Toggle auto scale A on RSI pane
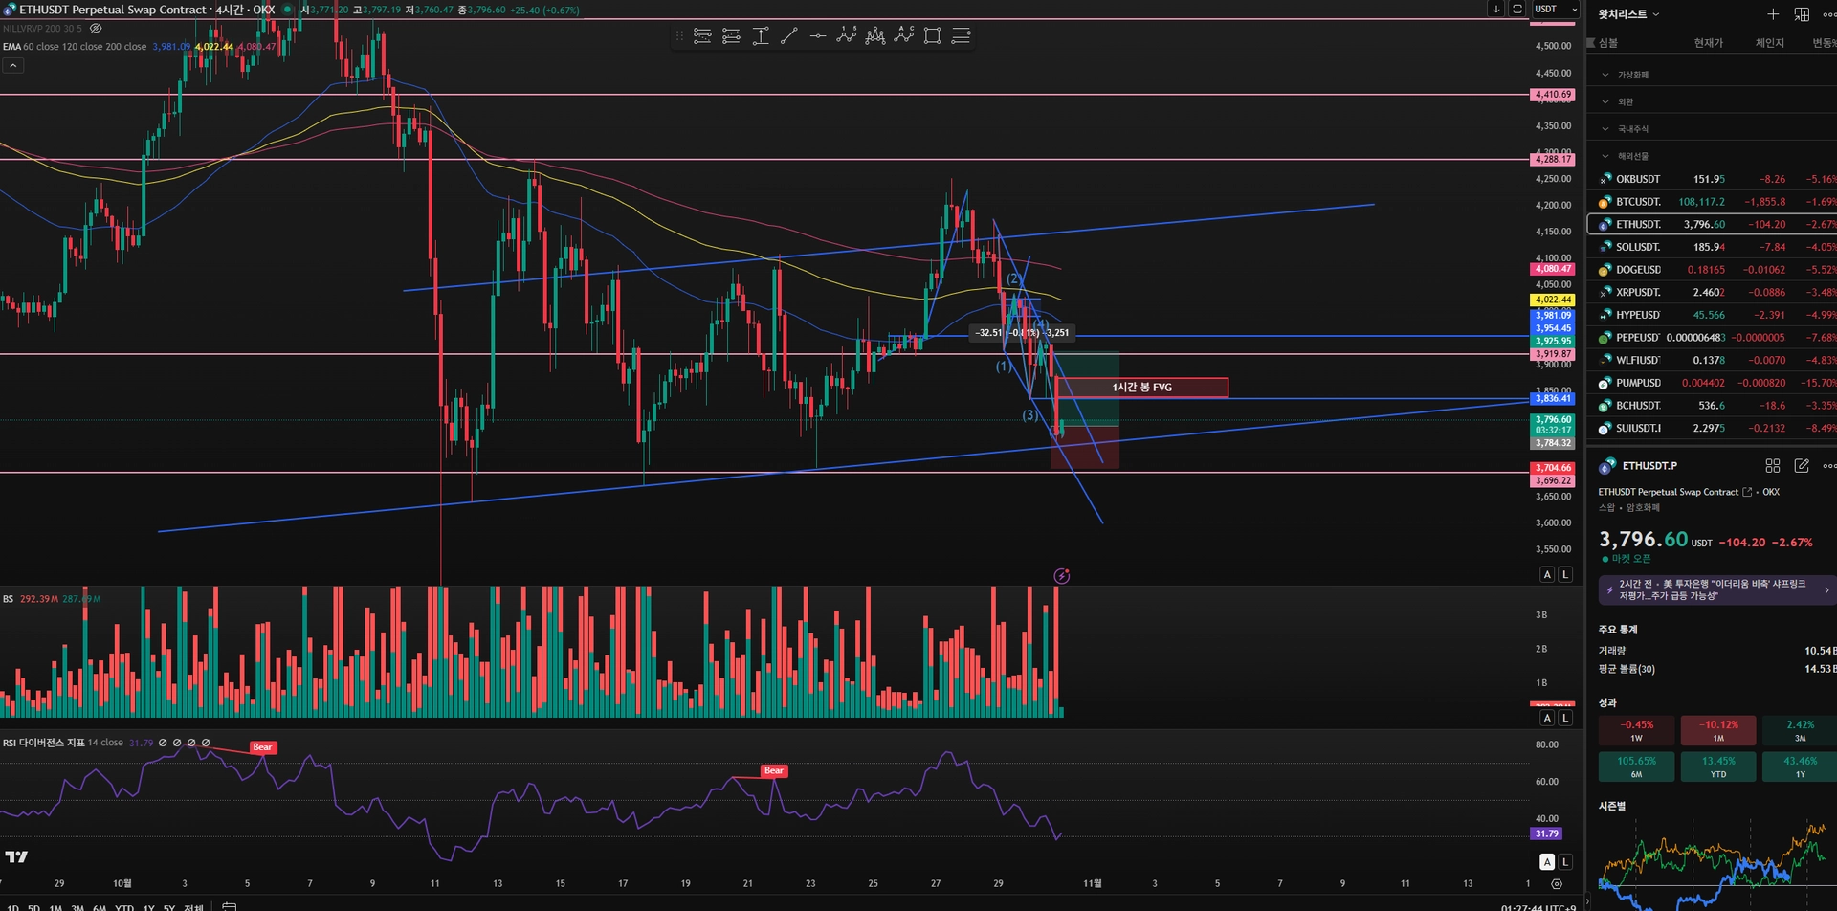The image size is (1837, 911). (x=1547, y=861)
